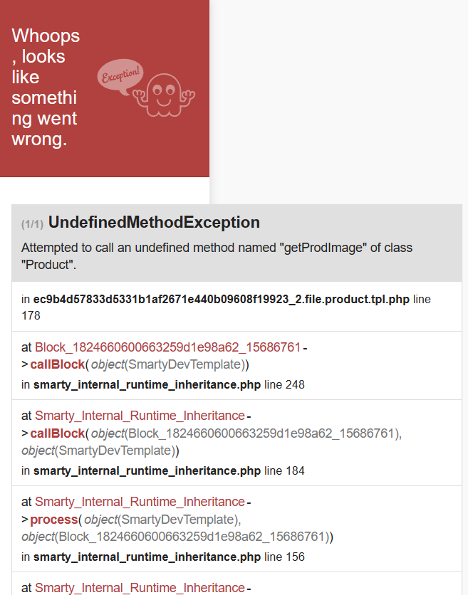
Task: Click the Exception! speech bubble icon
Action: tap(120, 75)
